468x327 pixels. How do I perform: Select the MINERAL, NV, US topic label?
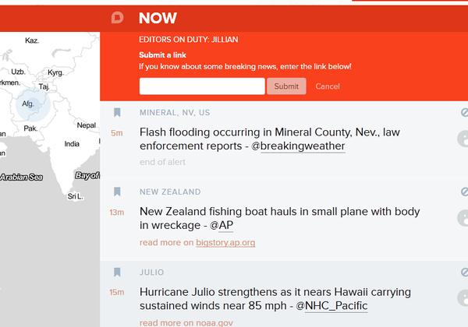click(175, 113)
